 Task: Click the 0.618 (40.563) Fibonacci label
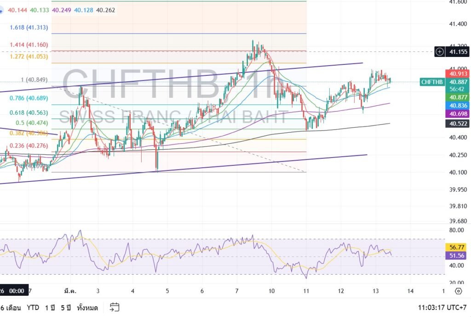coord(29,113)
